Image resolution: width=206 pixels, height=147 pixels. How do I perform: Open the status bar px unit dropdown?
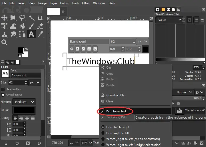[x=74, y=143]
